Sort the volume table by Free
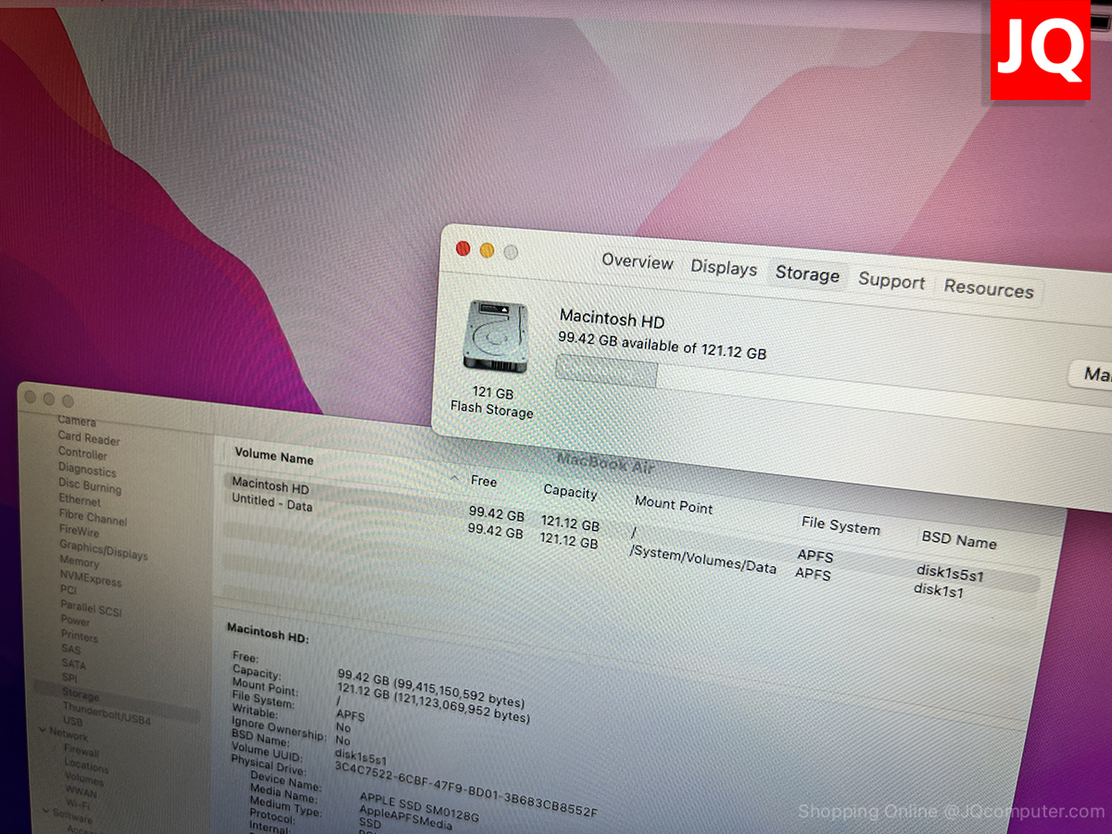This screenshot has height=834, width=1112. click(484, 481)
